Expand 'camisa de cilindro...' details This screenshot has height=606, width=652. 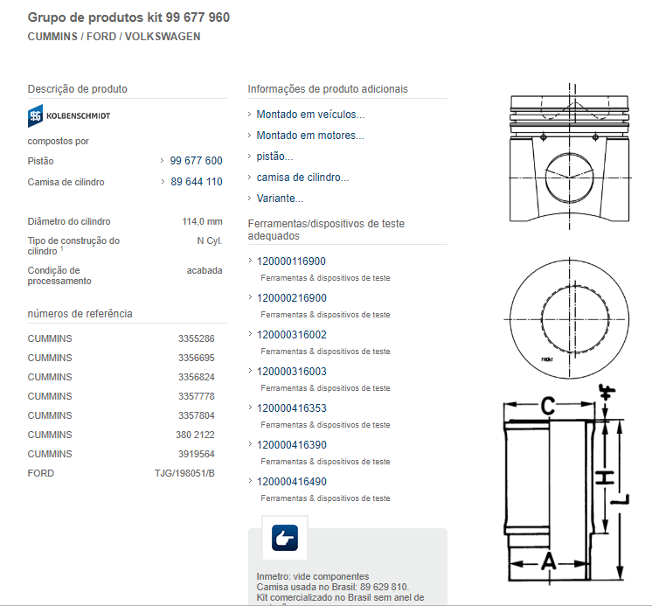click(302, 178)
